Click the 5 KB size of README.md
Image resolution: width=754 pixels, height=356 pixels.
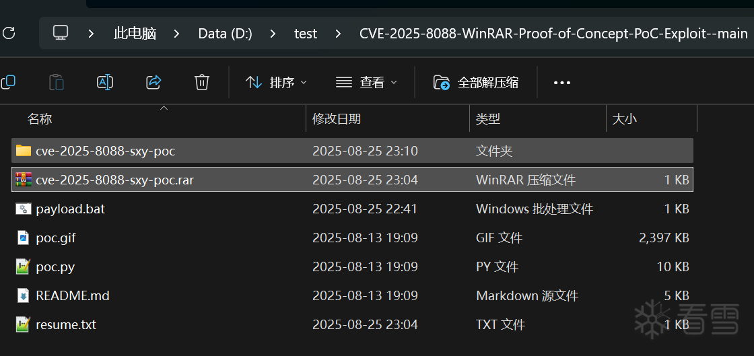tap(677, 295)
